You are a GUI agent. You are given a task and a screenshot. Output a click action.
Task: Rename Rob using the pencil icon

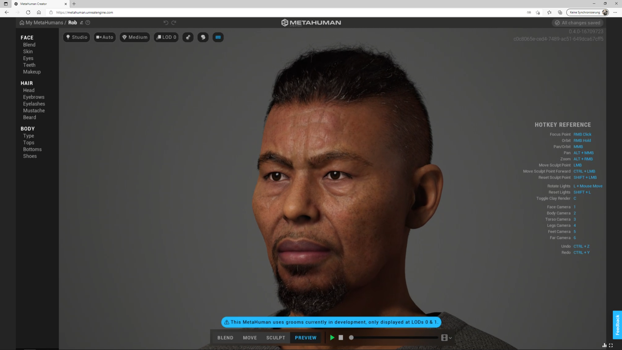81,22
